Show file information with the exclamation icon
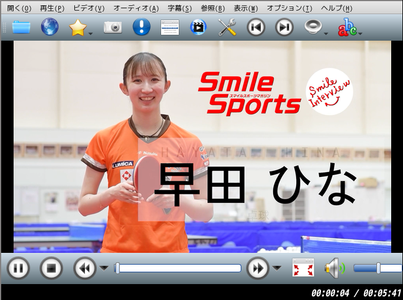403x300 pixels. tap(142, 27)
